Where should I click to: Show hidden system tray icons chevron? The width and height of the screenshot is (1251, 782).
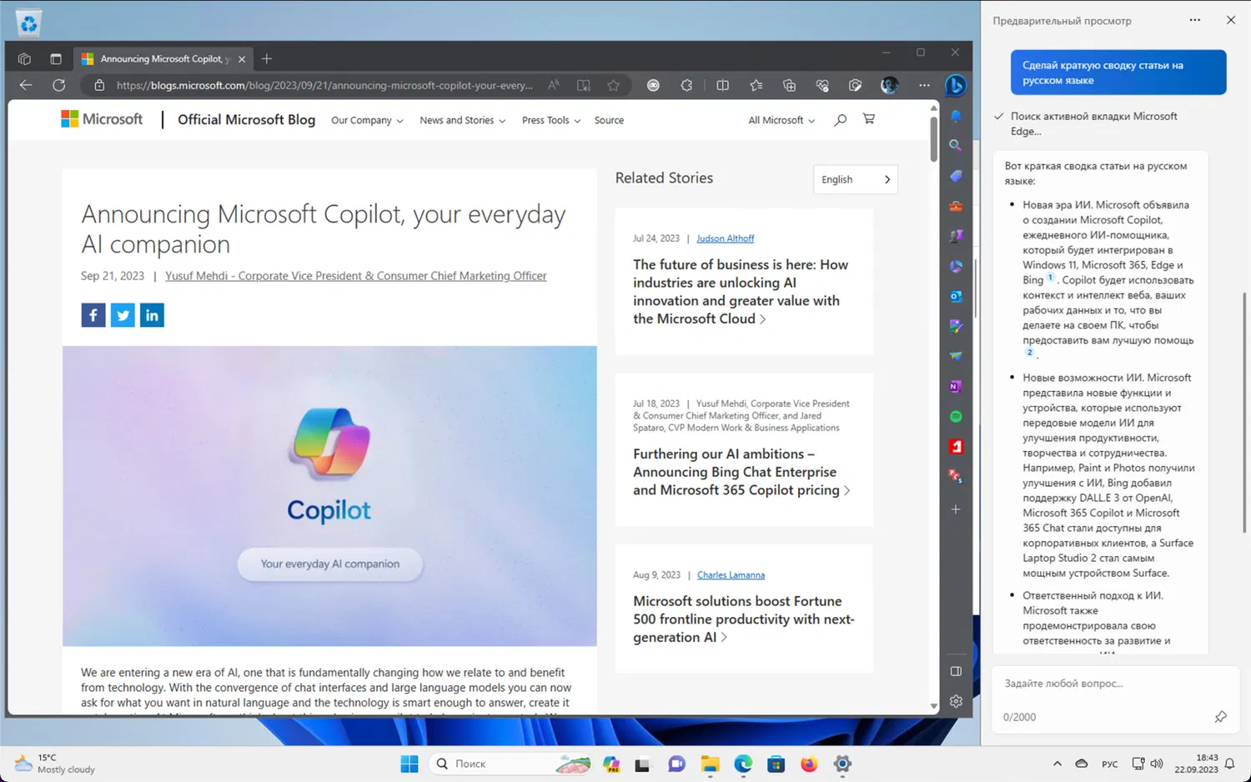pos(1058,764)
